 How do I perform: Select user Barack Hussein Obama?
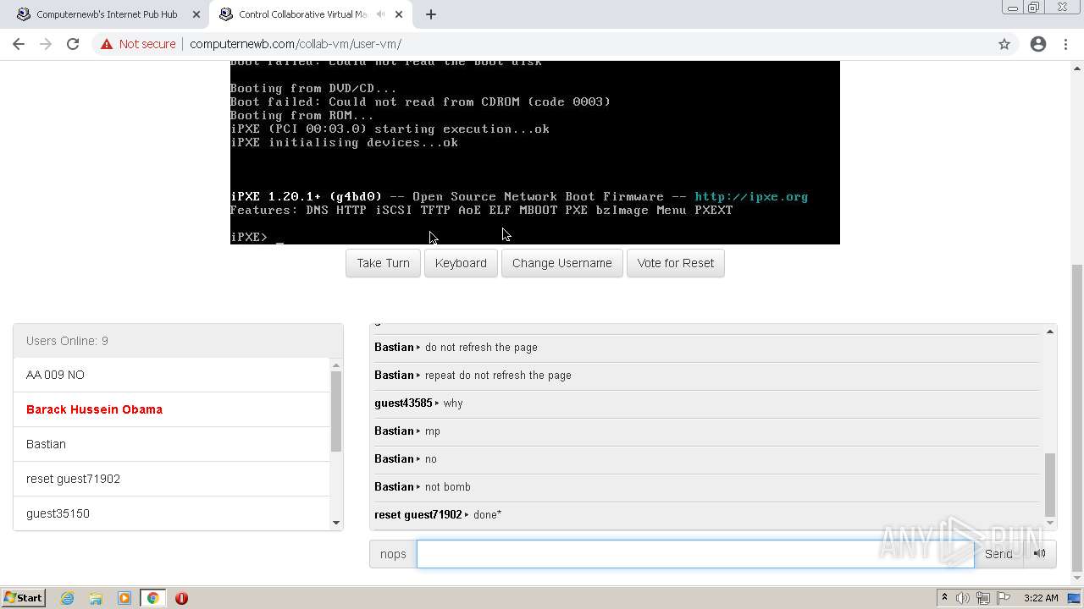point(171,409)
